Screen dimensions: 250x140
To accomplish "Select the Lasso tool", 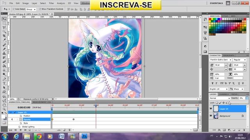I will pos(4,28).
